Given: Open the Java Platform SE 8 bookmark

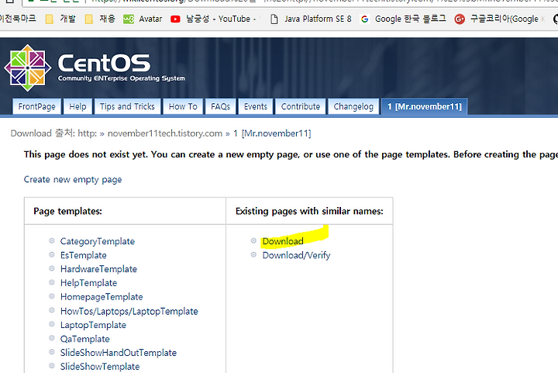Looking at the screenshot, I should coord(311,19).
